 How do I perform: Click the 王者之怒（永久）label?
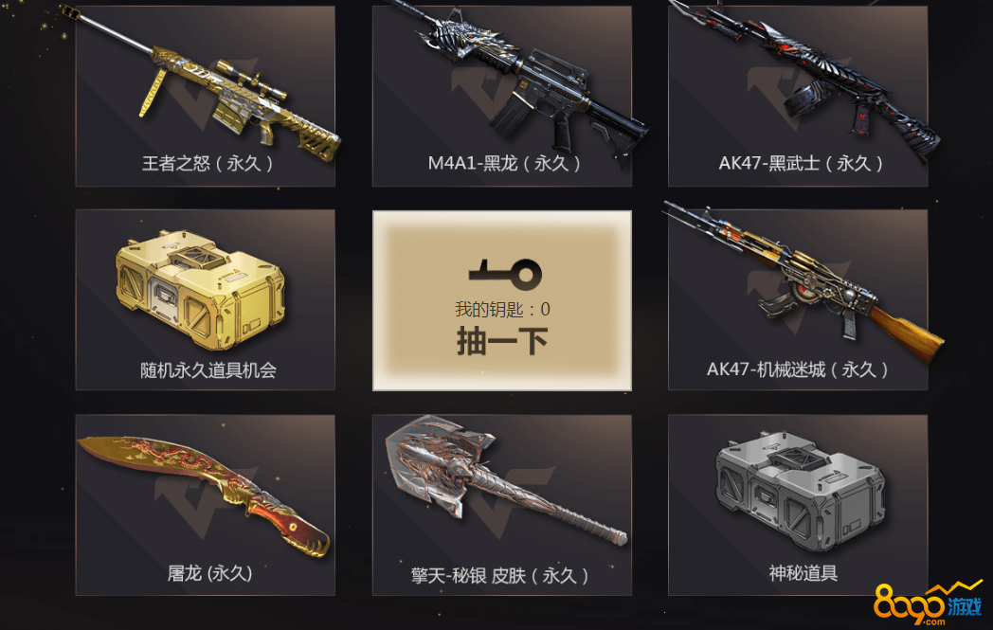(x=208, y=163)
